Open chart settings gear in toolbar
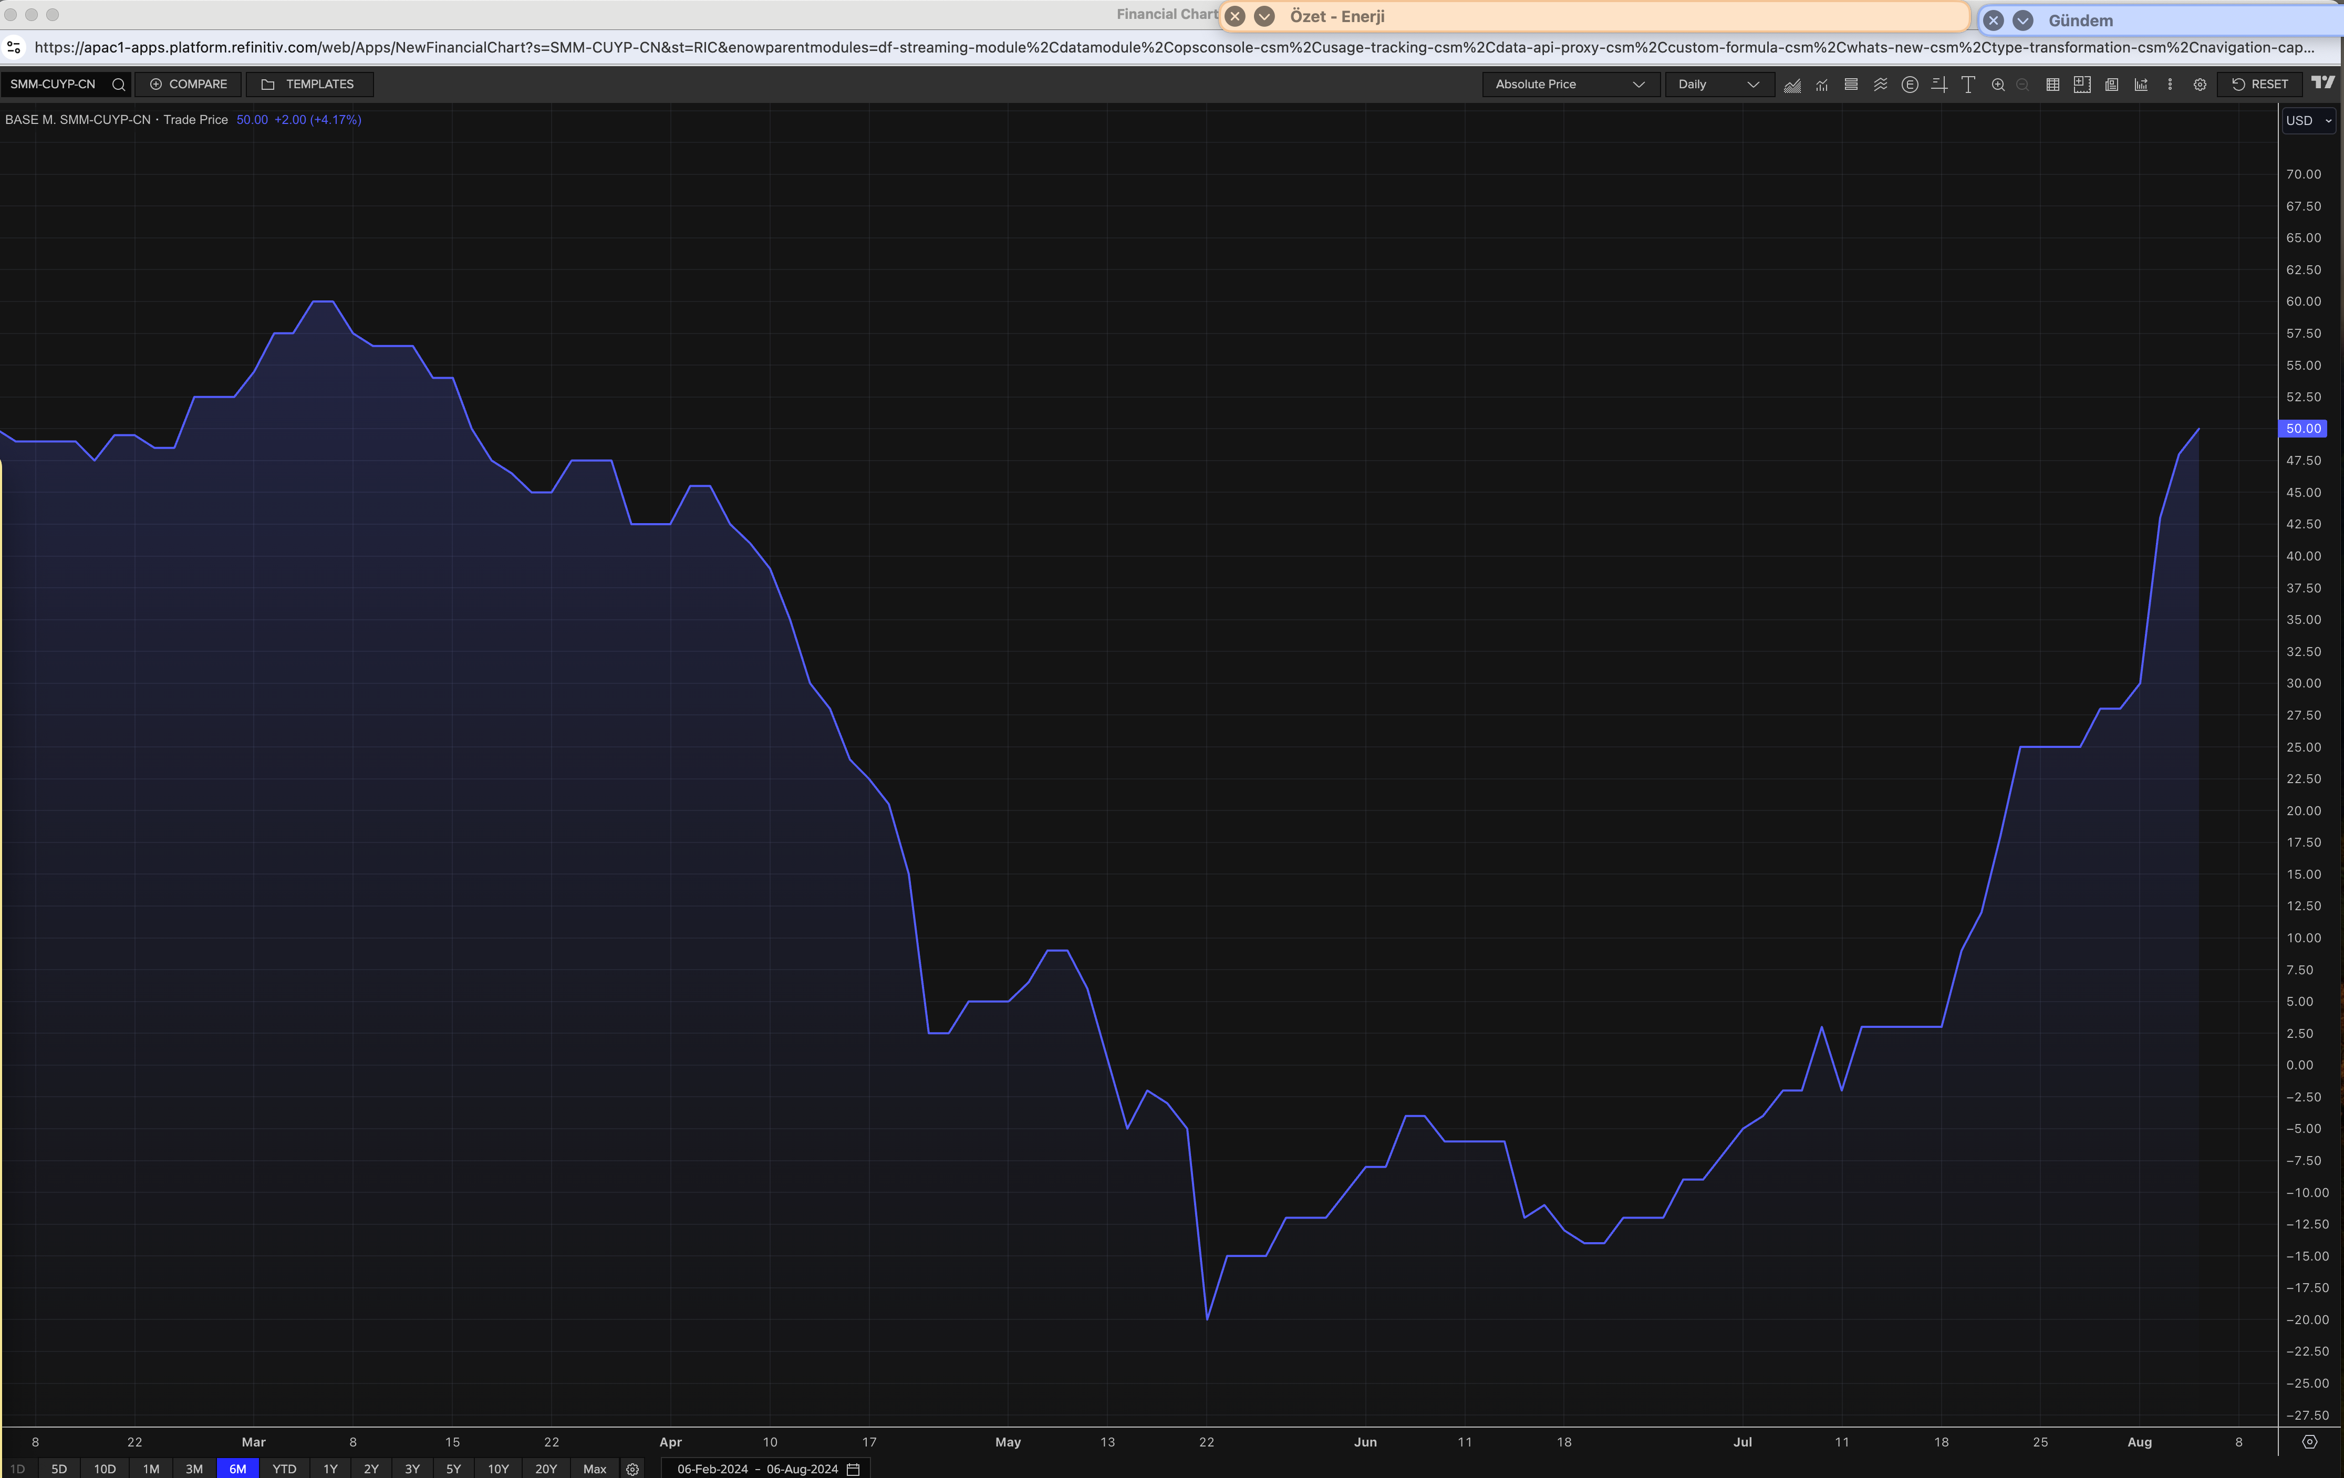The image size is (2344, 1478). pyautogui.click(x=2199, y=85)
